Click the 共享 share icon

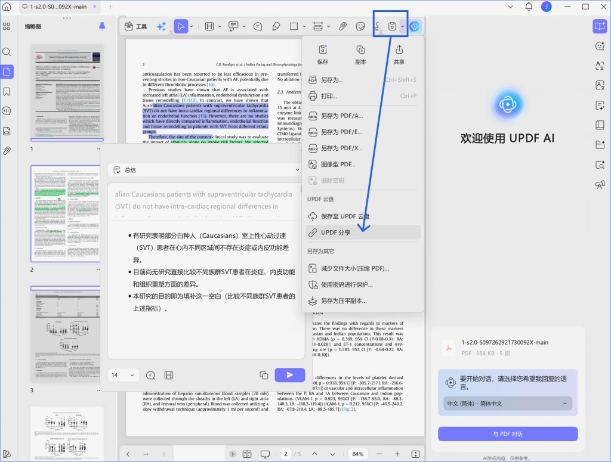399,50
